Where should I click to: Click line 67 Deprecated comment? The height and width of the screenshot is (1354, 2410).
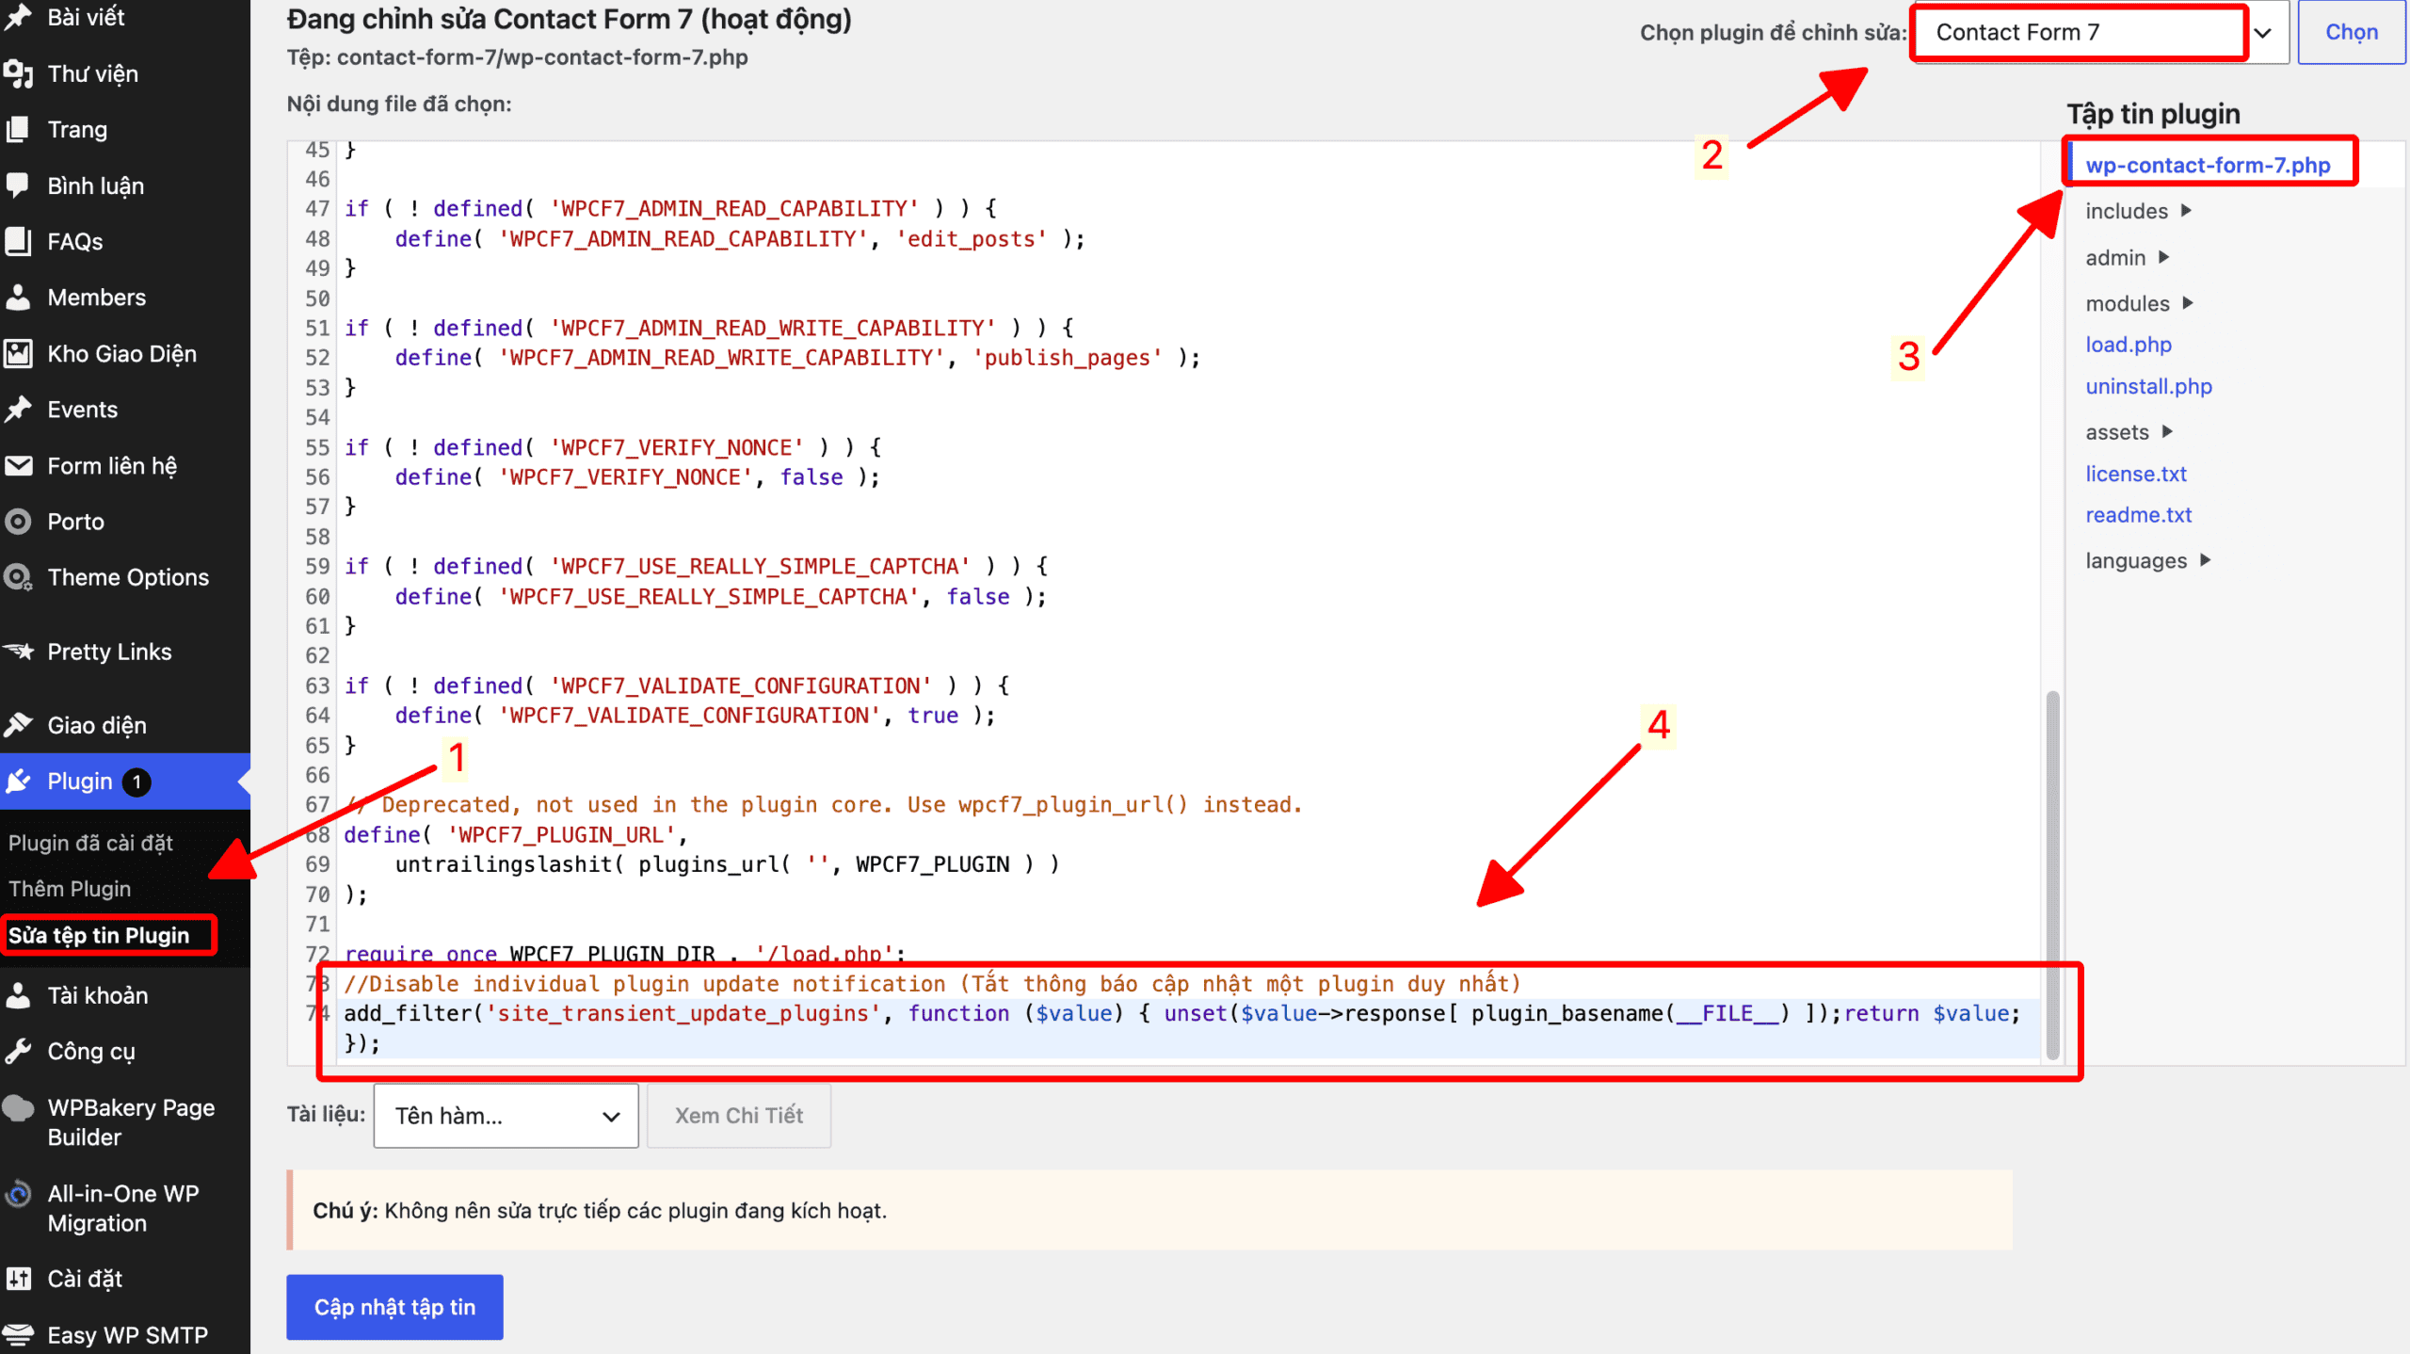pos(824,804)
